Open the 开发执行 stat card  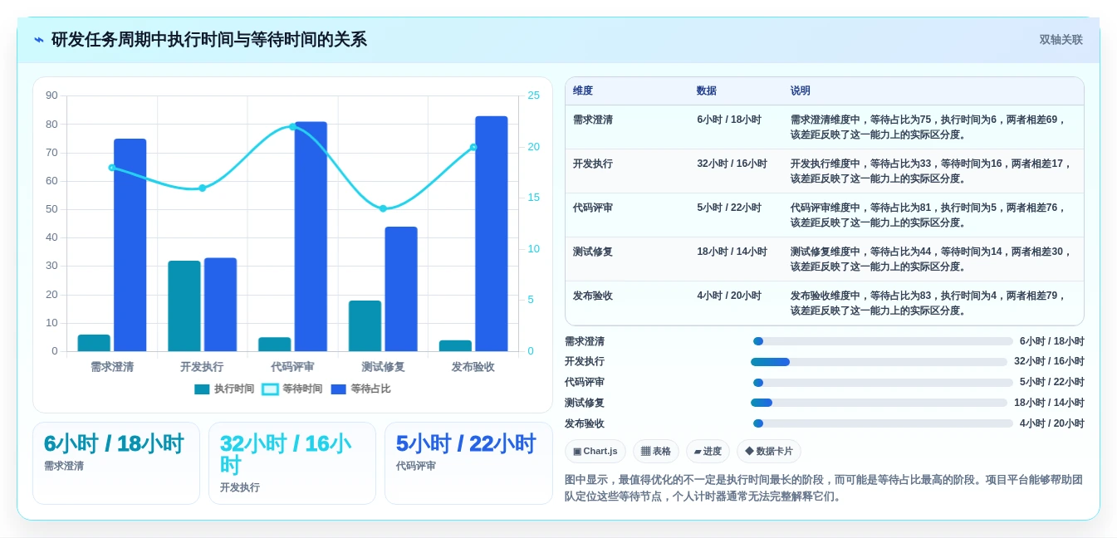click(x=292, y=463)
